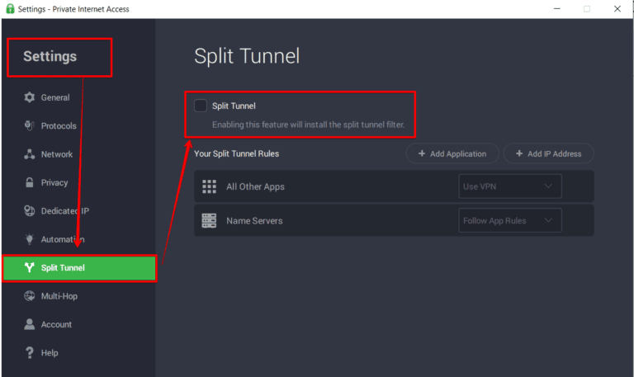Click the Help question mark icon
Image resolution: width=634 pixels, height=377 pixels.
point(30,353)
